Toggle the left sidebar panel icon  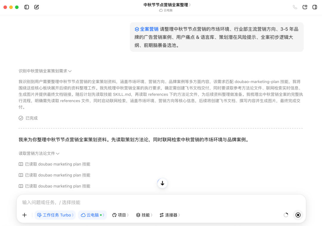pyautogui.click(x=27, y=7)
